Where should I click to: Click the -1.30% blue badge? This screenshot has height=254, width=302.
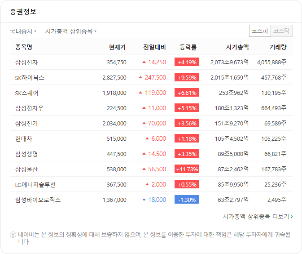[187, 200]
